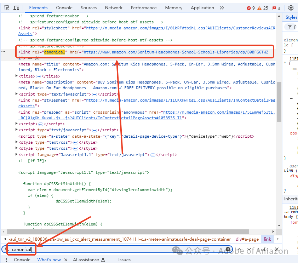Open the Issues drawer tab
The height and width of the screenshot is (263, 298).
coord(125,260)
